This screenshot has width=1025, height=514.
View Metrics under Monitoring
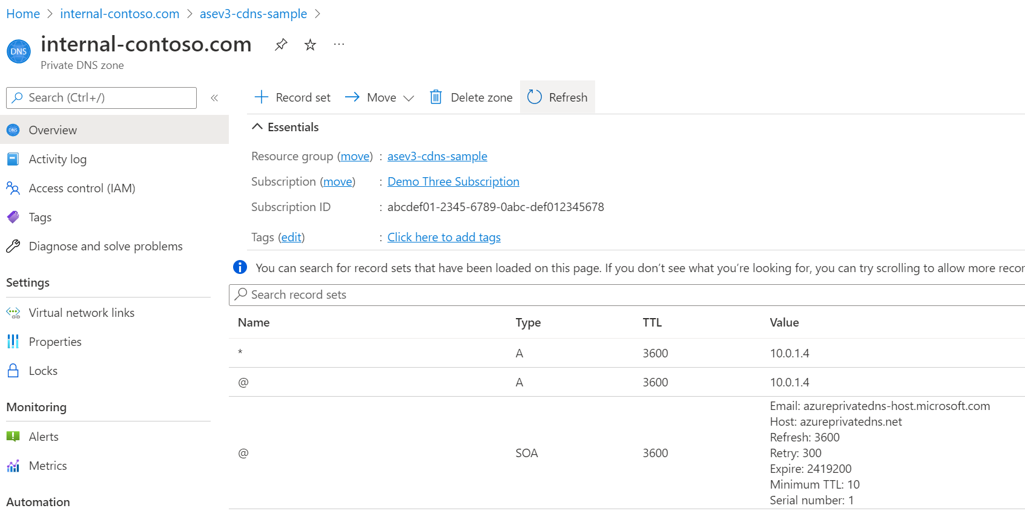point(48,466)
